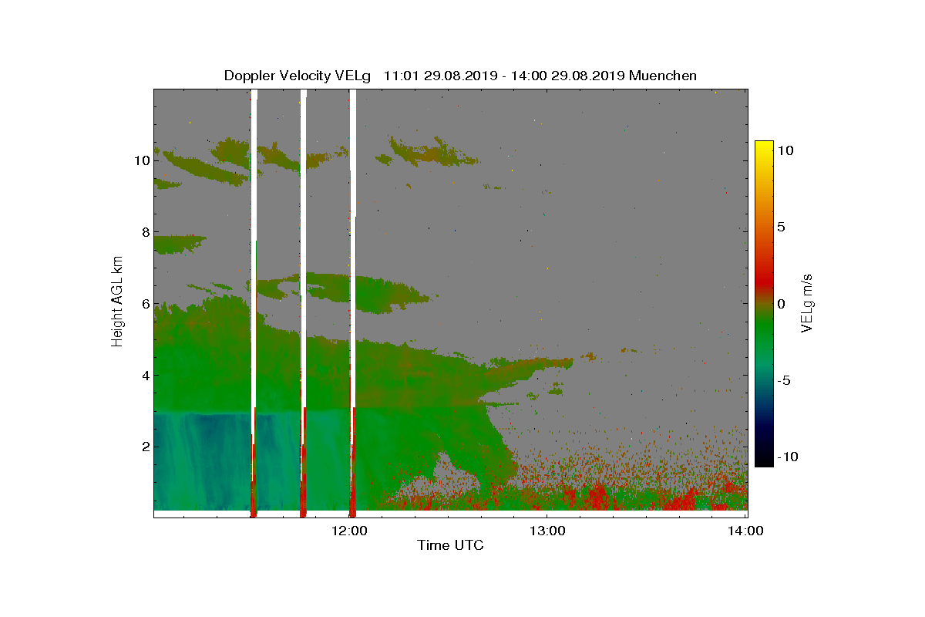The height and width of the screenshot is (617, 925).
Task: Click the colorbar tick label '0'
Action: click(x=781, y=303)
